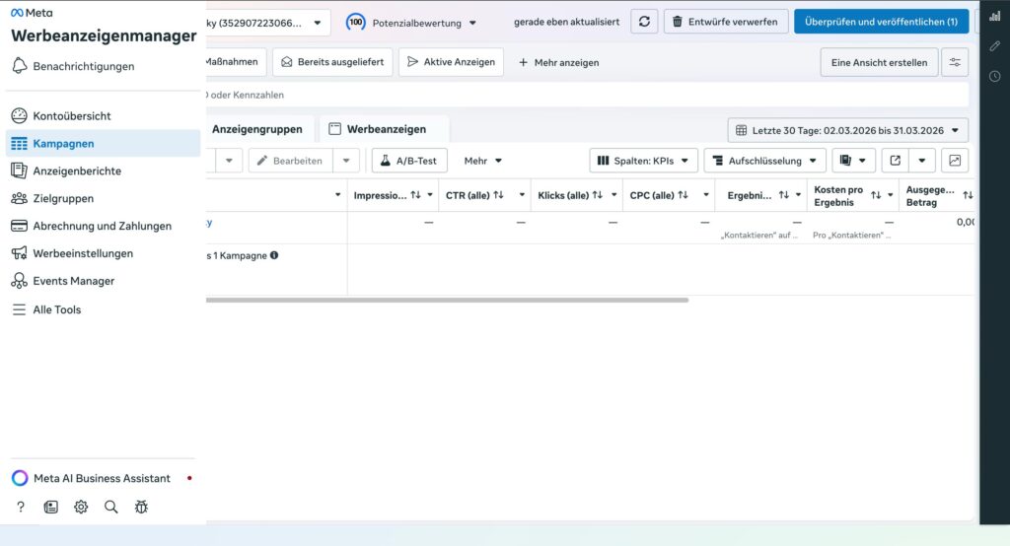
Task: Click Überprüfen und veröffentlichen button
Action: pyautogui.click(x=881, y=22)
